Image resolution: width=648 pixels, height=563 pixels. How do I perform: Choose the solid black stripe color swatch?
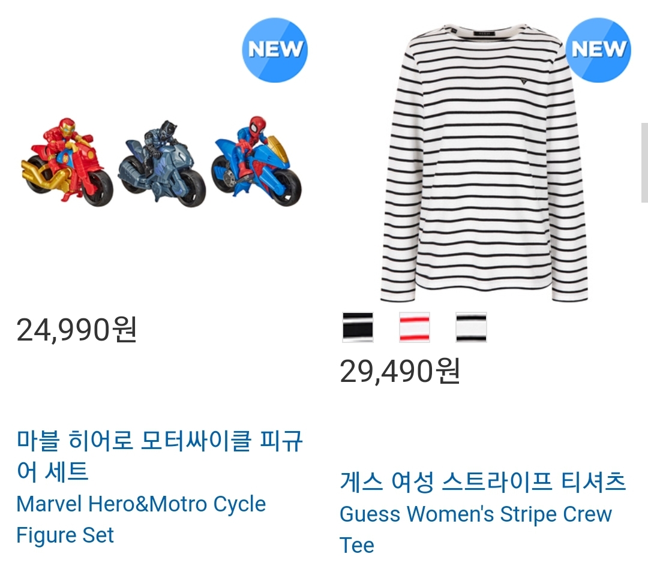[x=358, y=327]
